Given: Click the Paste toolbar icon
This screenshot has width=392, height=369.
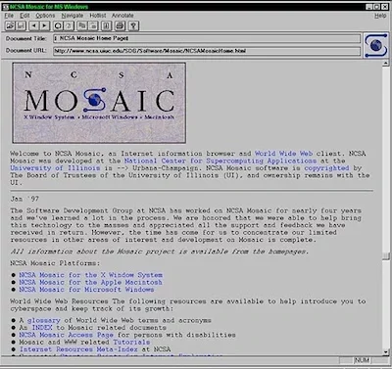Looking at the screenshot, I should [x=93, y=25].
